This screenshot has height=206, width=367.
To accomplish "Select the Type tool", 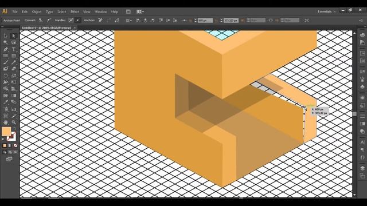I will [x=14, y=49].
